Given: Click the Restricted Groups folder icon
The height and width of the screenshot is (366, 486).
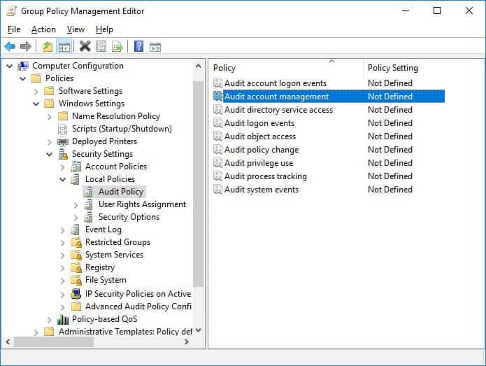Looking at the screenshot, I should pyautogui.click(x=76, y=242).
